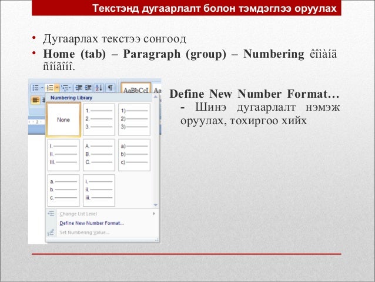Choose the A. B. C. numbering format

click(99, 155)
